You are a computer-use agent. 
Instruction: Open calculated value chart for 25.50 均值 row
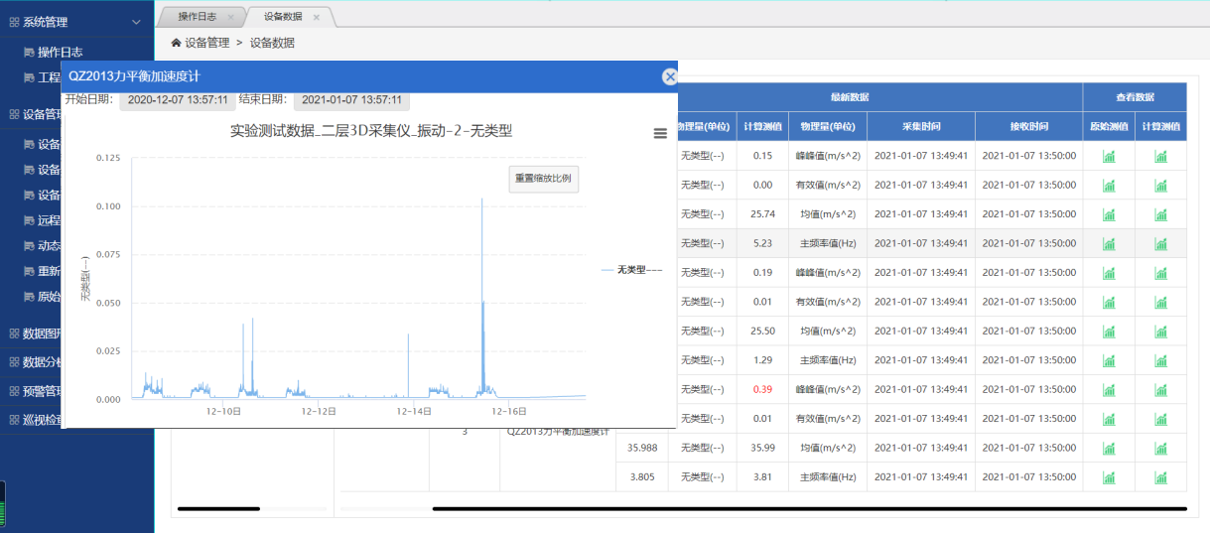coord(1160,332)
